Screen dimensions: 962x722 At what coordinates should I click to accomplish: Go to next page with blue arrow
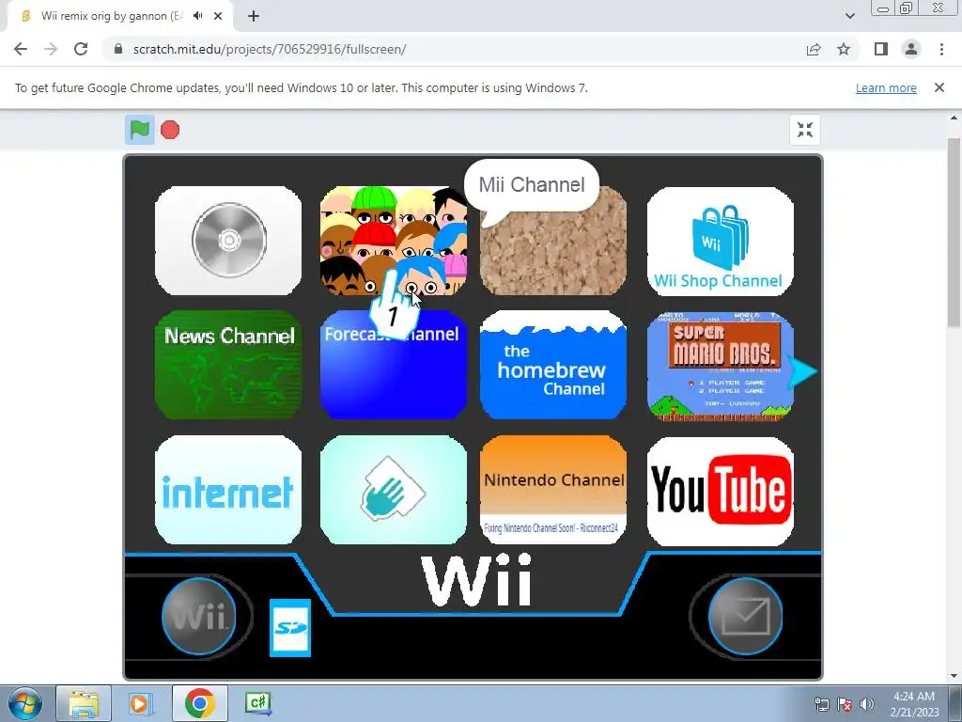click(802, 371)
